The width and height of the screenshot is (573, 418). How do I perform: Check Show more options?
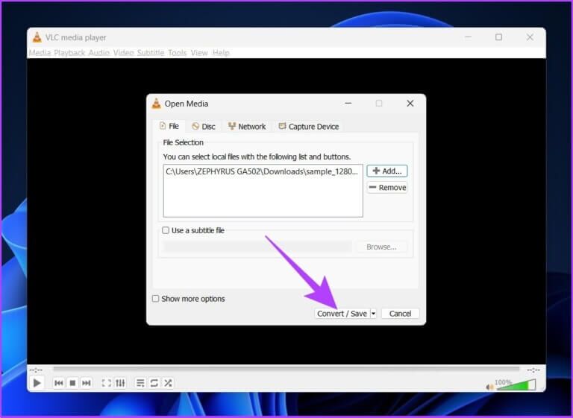[155, 299]
